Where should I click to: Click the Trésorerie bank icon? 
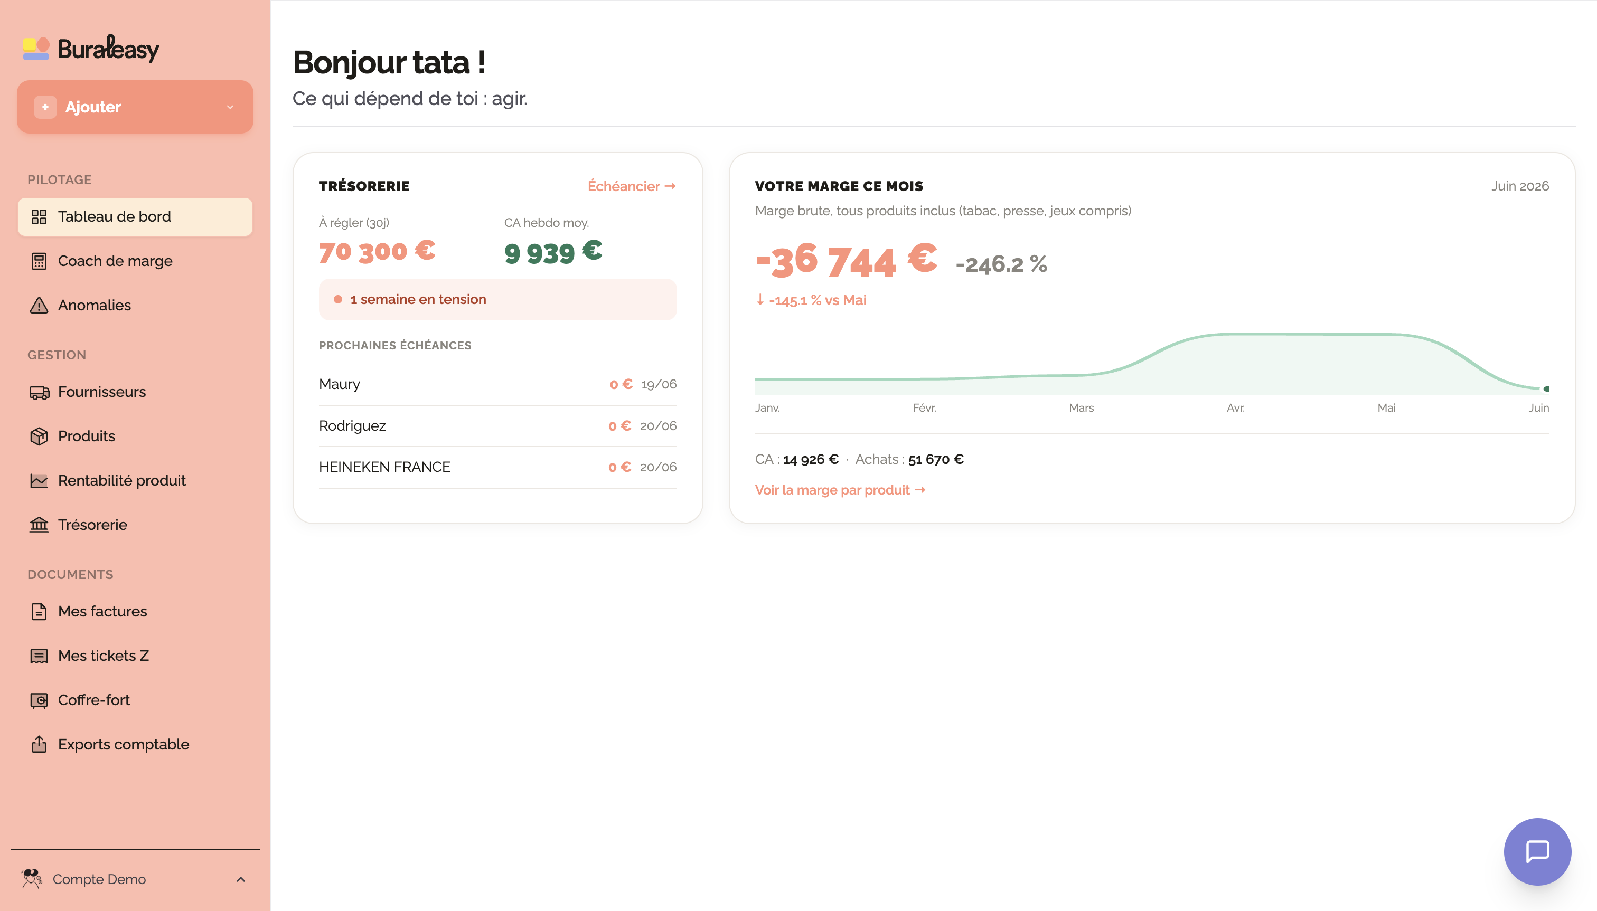[x=39, y=524]
